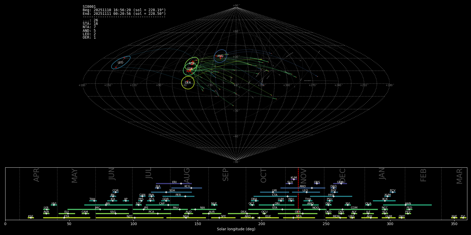
Task: Select the ETA shower label in timeline
Action: tap(67, 216)
